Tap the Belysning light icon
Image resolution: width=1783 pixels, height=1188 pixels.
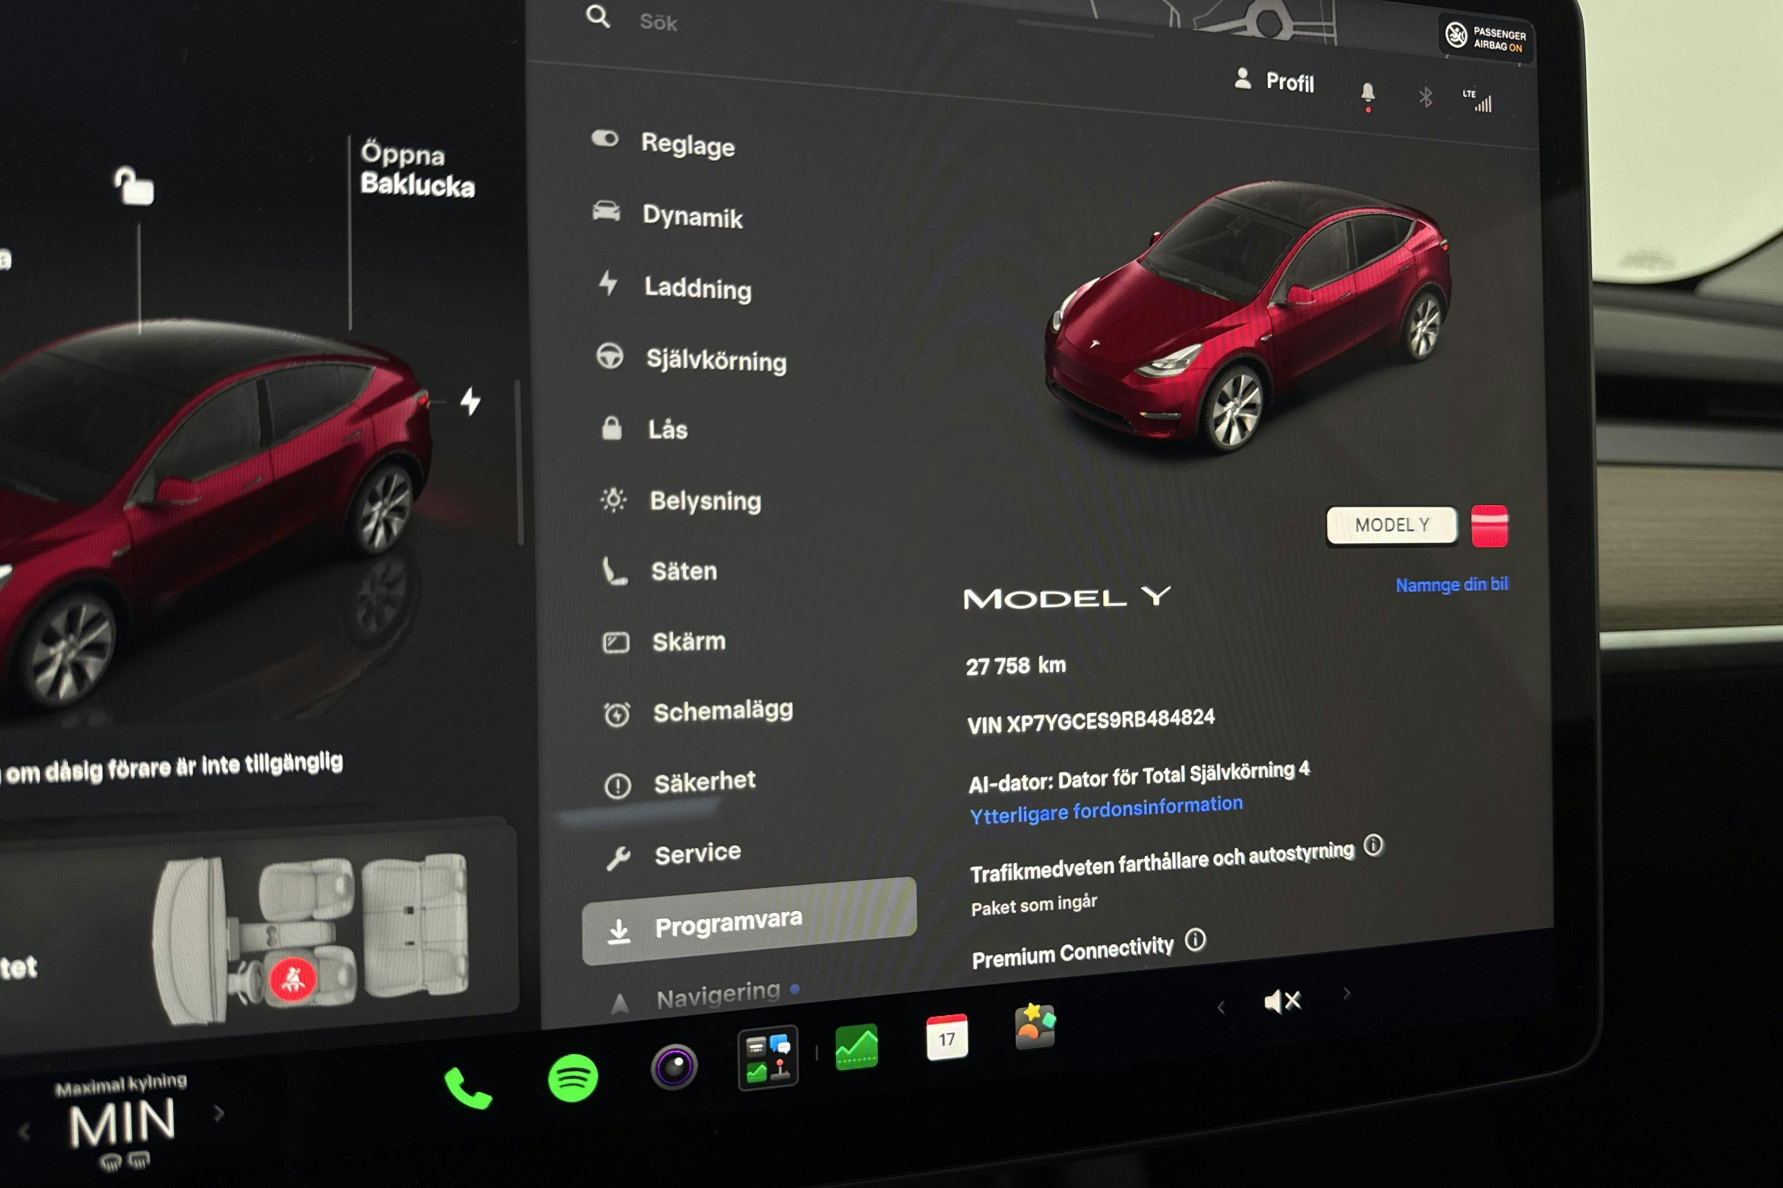coord(613,499)
